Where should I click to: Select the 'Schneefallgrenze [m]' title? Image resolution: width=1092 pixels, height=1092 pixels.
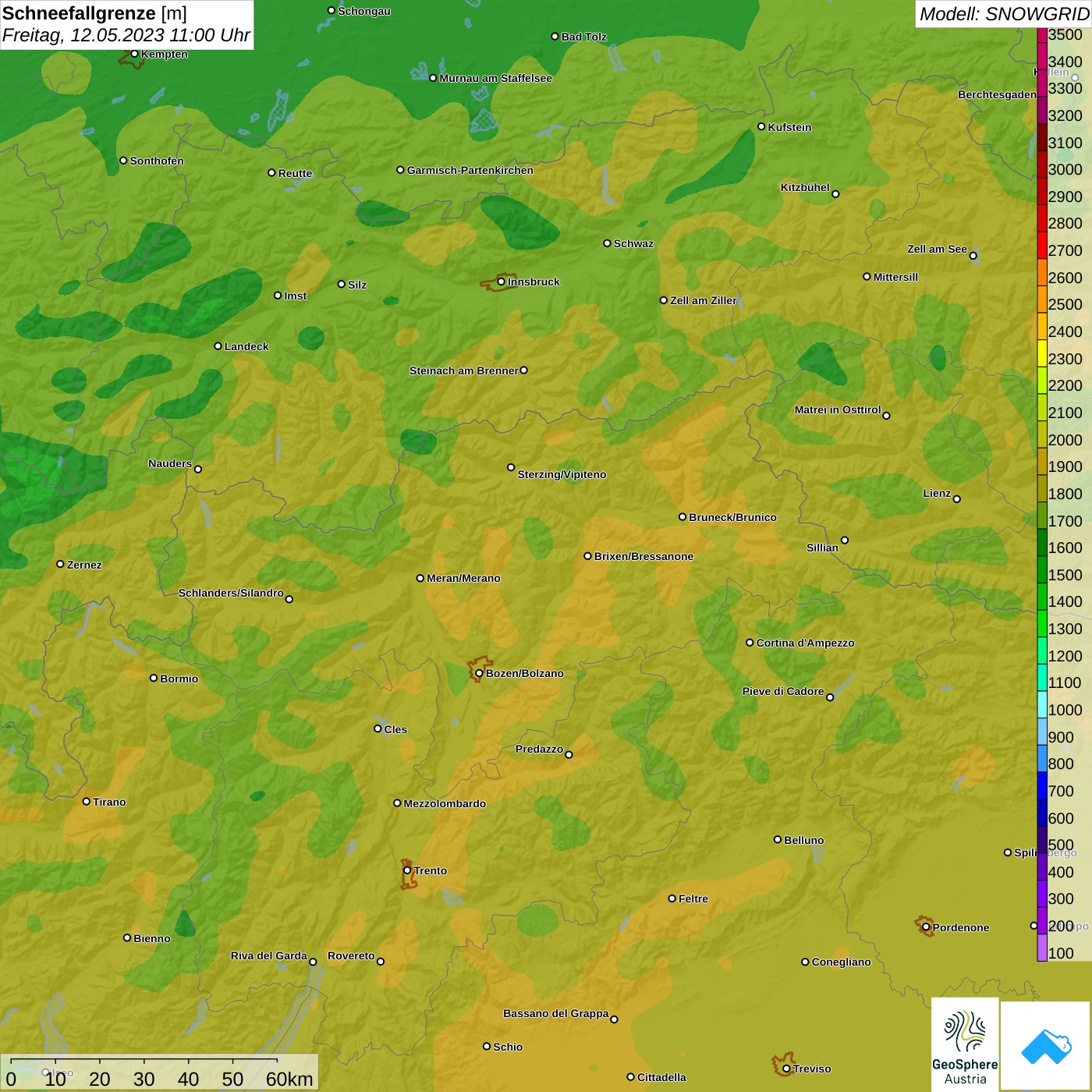pos(94,12)
